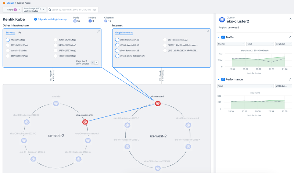
Task: Close the eks-cluster2 details panel
Action: point(290,19)
